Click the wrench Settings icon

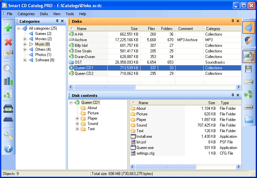click(x=8, y=135)
